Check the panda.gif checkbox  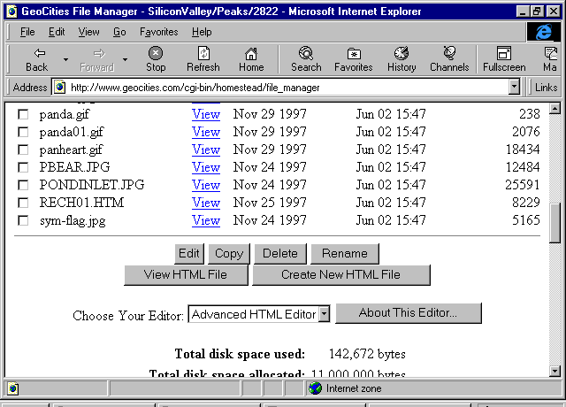tap(23, 114)
